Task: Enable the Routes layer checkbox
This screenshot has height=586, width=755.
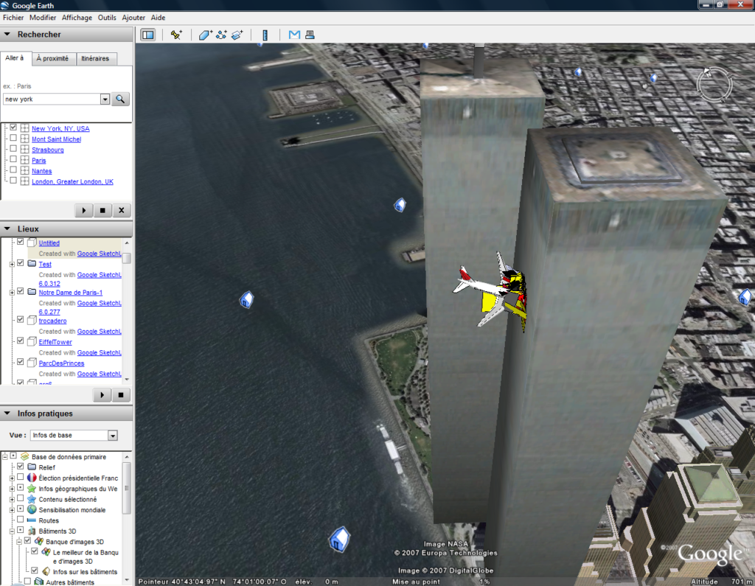Action: click(x=20, y=520)
